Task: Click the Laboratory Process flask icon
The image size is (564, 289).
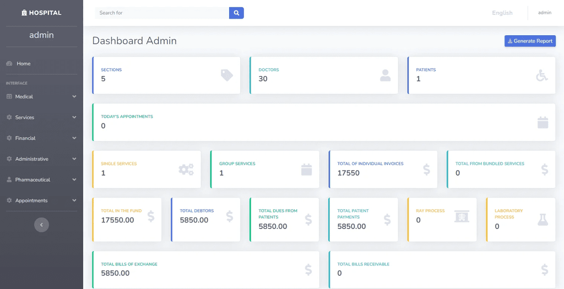Action: pyautogui.click(x=543, y=220)
